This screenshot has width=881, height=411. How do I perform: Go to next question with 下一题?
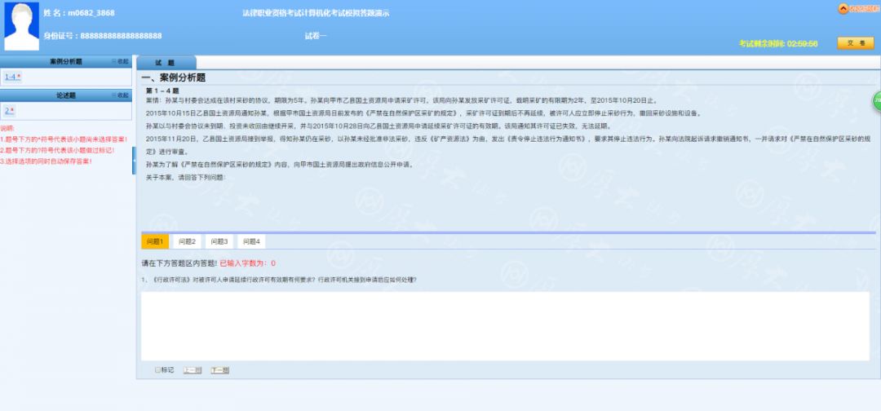pyautogui.click(x=220, y=370)
